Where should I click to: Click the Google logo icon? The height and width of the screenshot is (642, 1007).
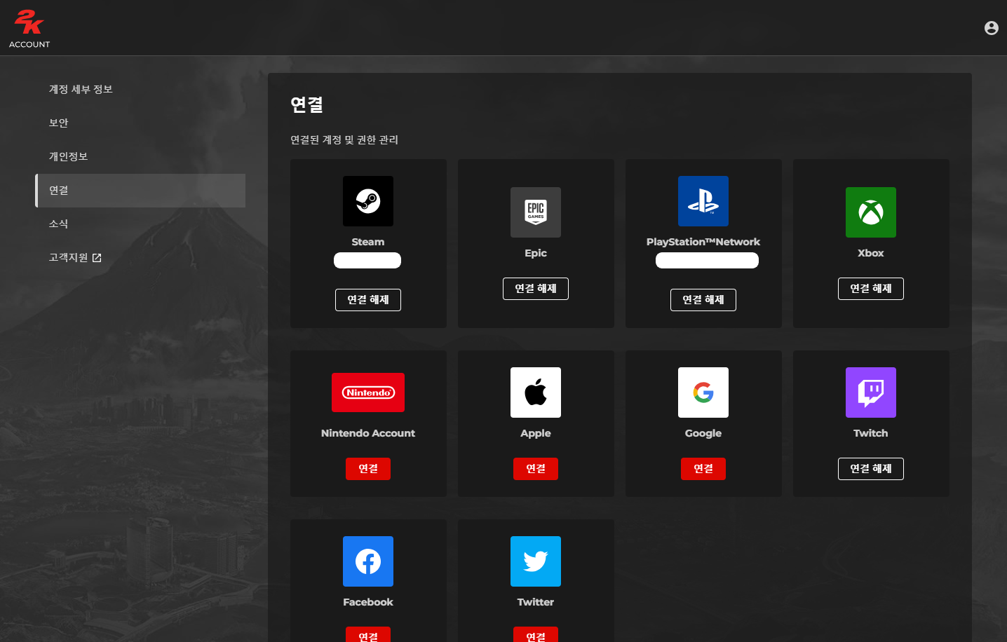703,392
